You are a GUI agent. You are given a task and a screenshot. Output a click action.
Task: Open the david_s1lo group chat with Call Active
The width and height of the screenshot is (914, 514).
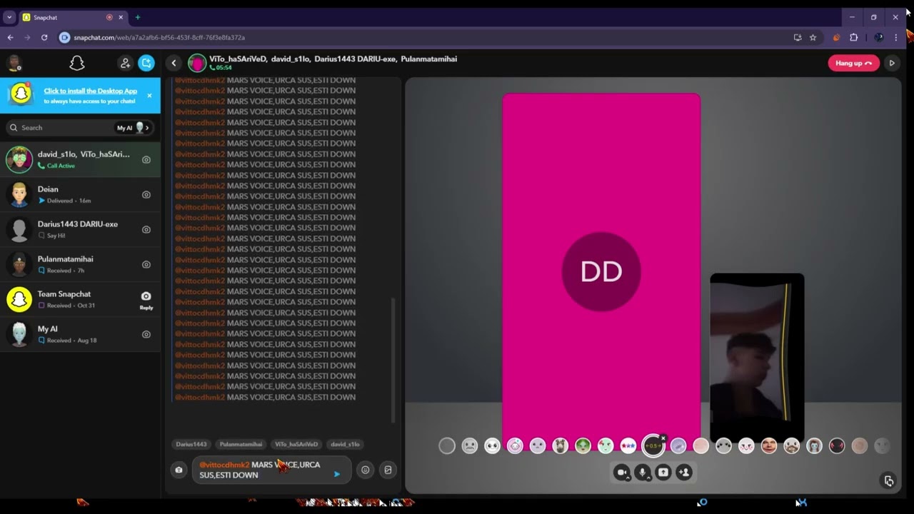[80, 159]
